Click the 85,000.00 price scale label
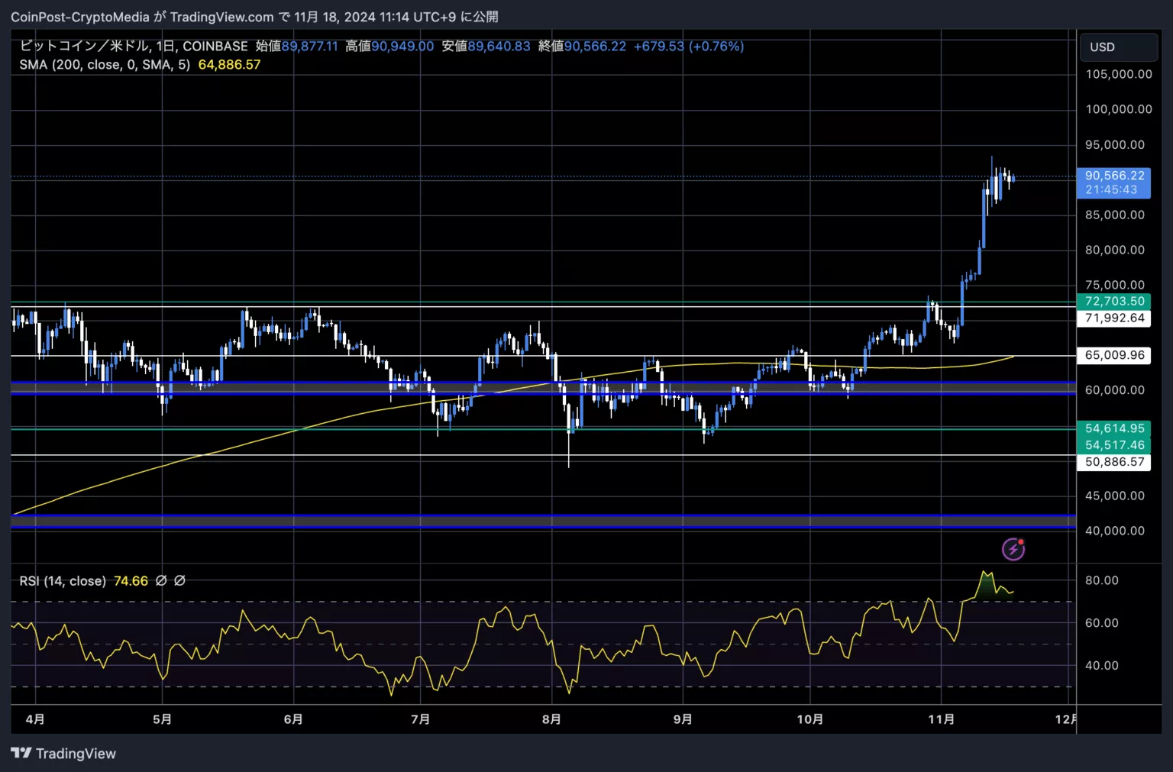Viewport: 1173px width, 772px height. click(x=1115, y=215)
